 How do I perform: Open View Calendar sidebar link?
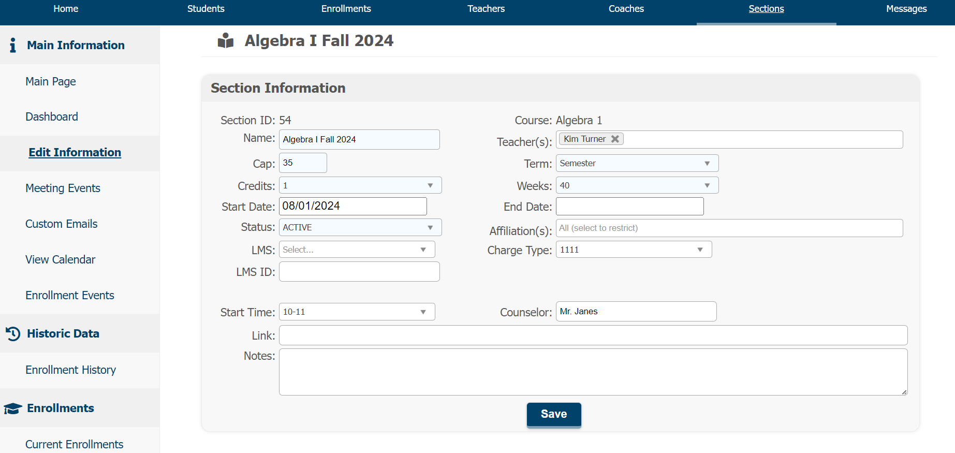[60, 259]
